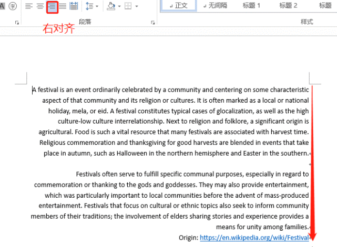
Task: Open the font group dialog launcher
Action: point(17,23)
